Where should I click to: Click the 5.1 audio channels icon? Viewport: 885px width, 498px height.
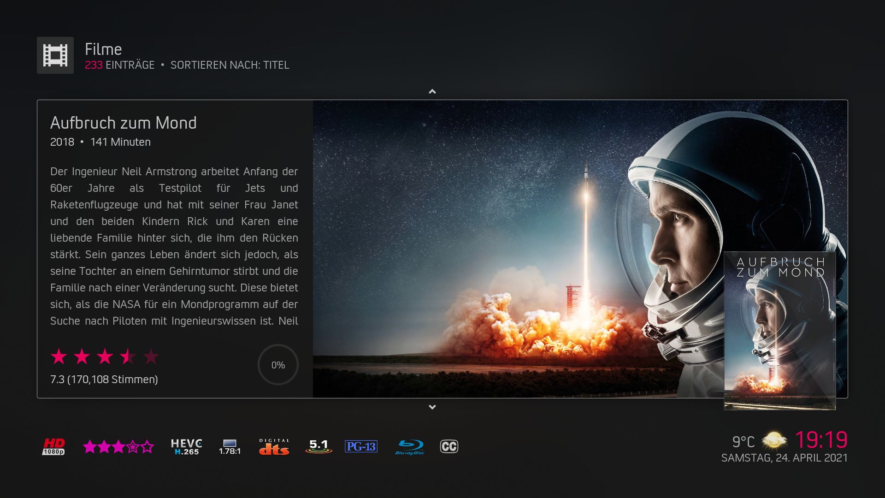[319, 446]
